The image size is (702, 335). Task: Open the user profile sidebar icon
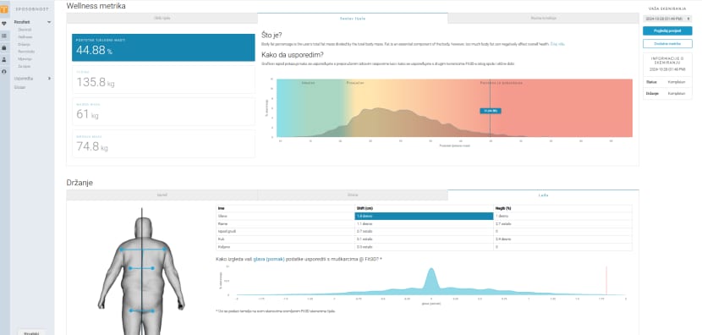tap(4, 59)
